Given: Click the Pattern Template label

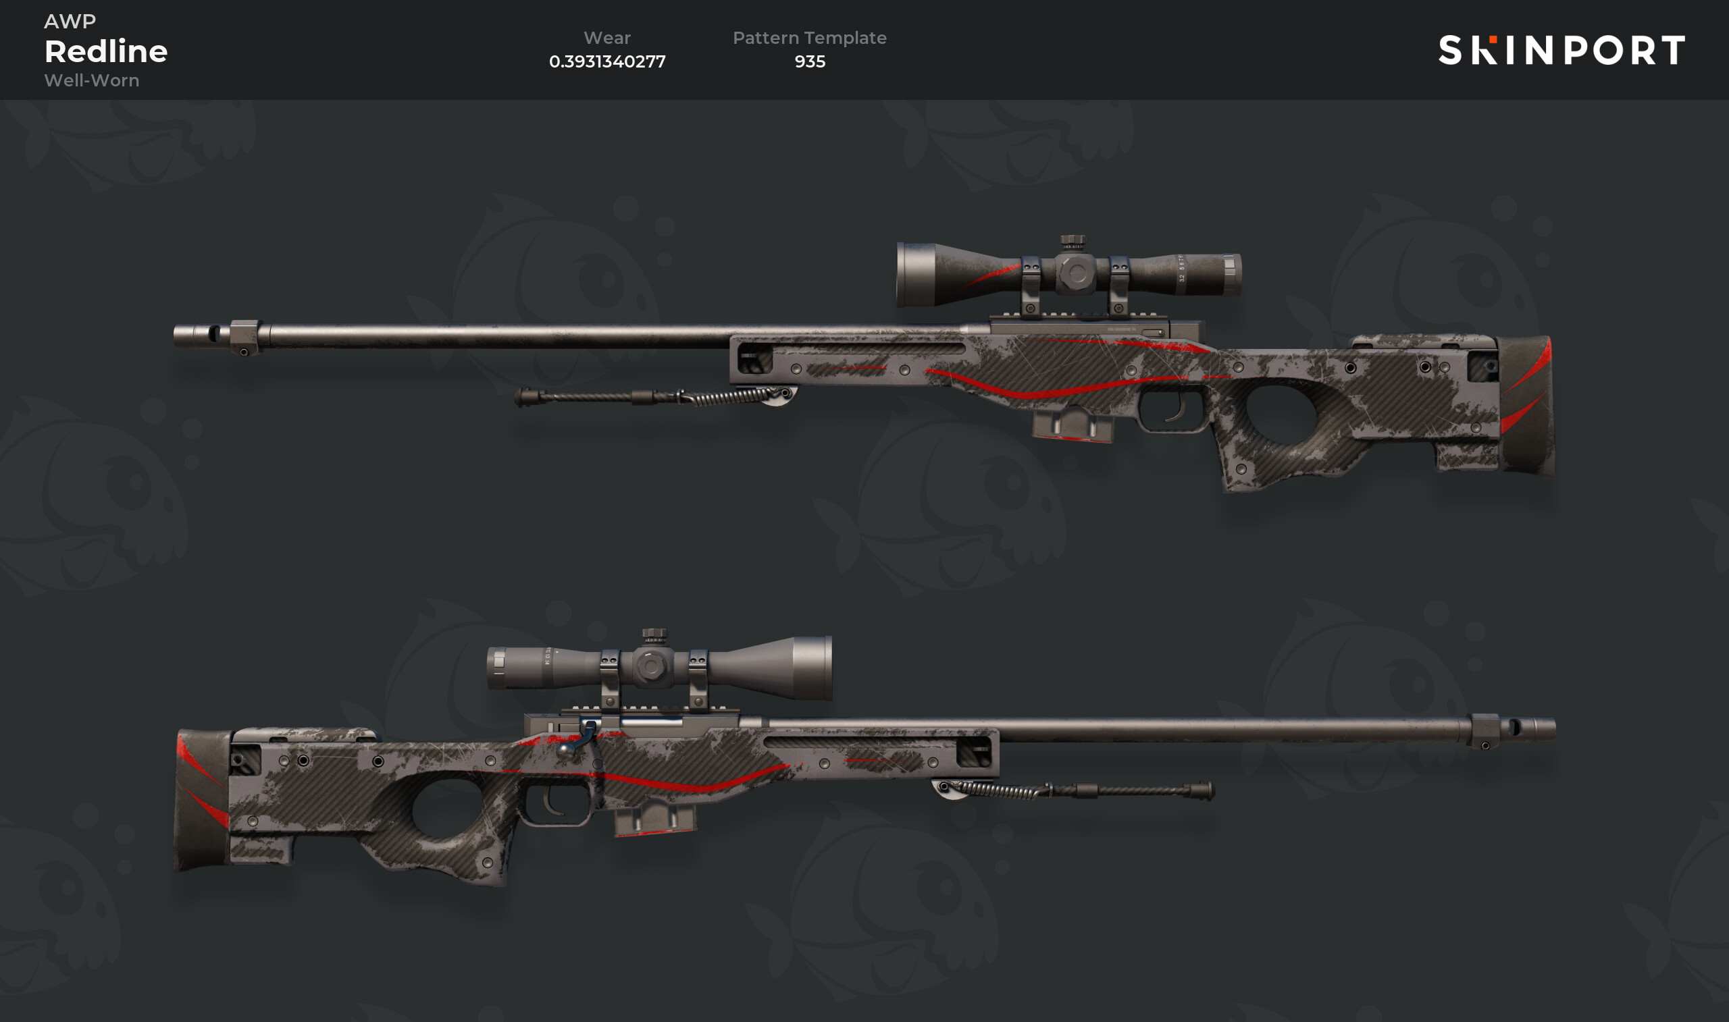Looking at the screenshot, I should [809, 38].
